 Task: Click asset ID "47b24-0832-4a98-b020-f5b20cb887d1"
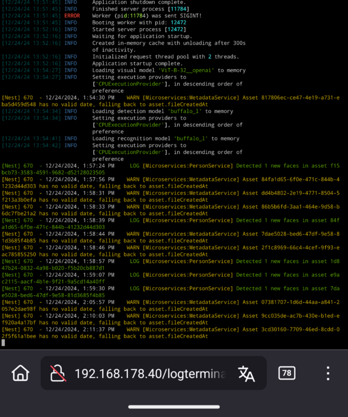click(x=53, y=268)
